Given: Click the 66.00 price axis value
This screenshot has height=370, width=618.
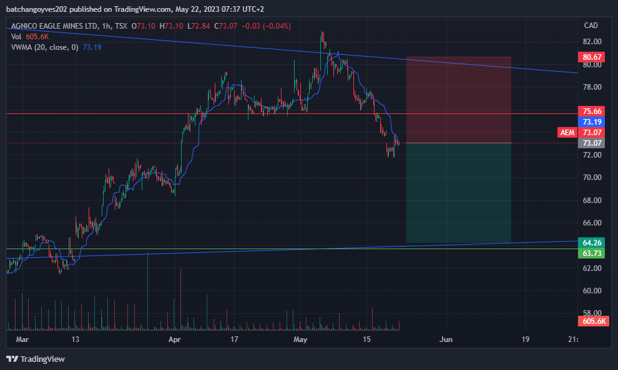Looking at the screenshot, I should pyautogui.click(x=592, y=223).
